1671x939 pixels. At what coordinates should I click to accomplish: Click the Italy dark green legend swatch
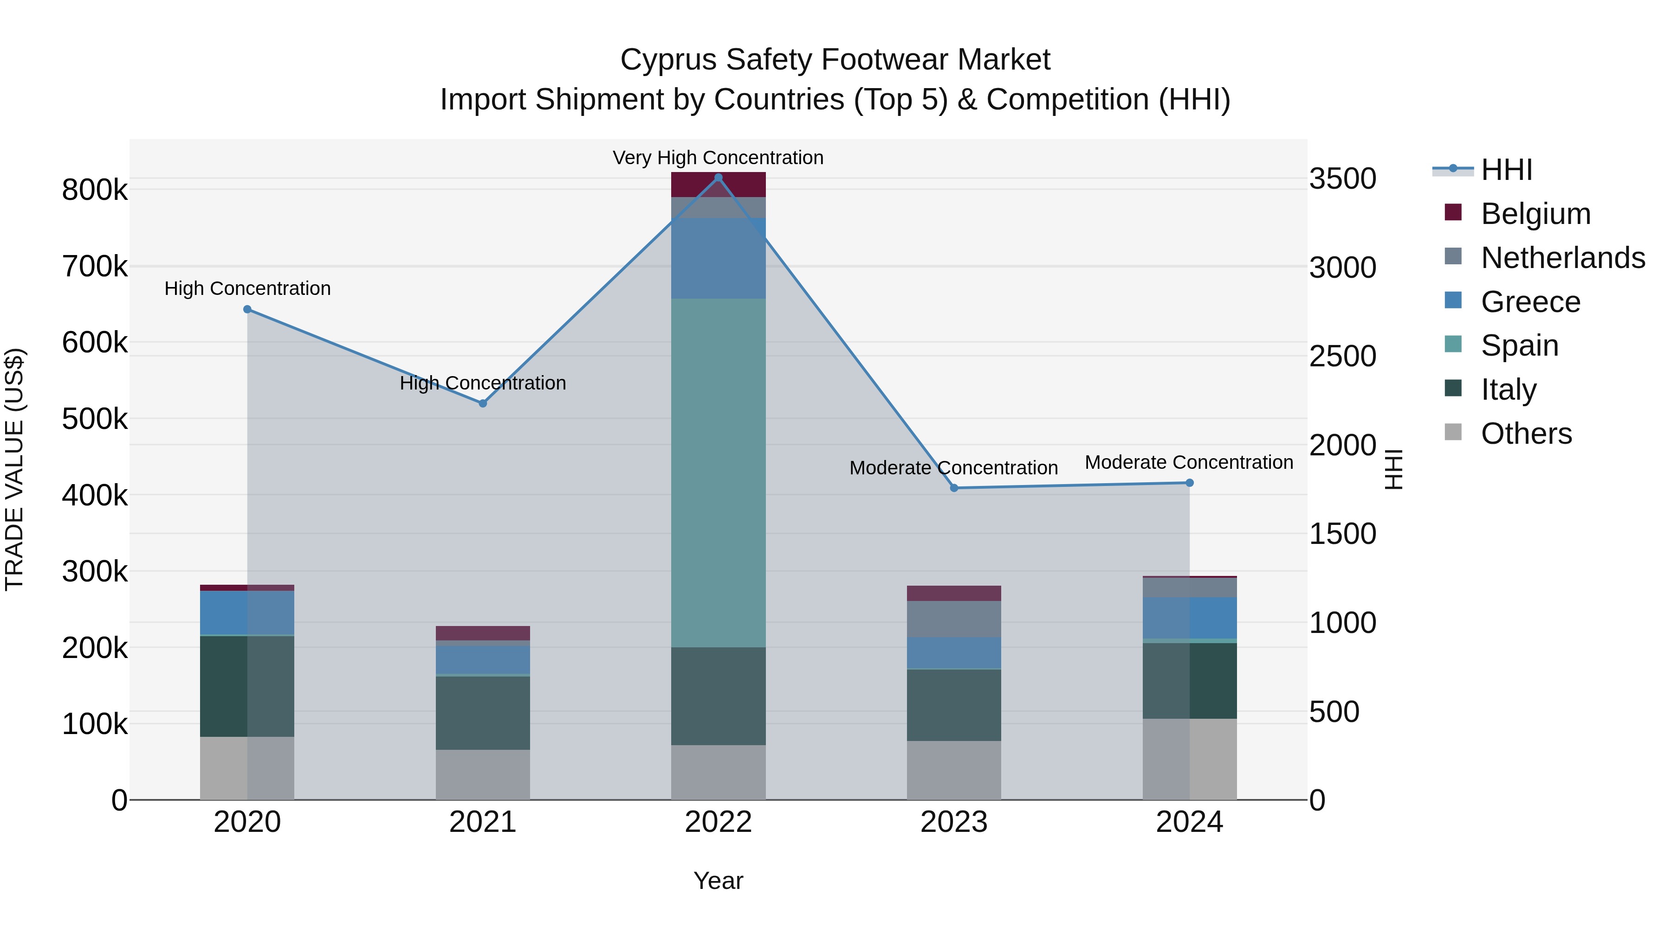(x=1453, y=388)
